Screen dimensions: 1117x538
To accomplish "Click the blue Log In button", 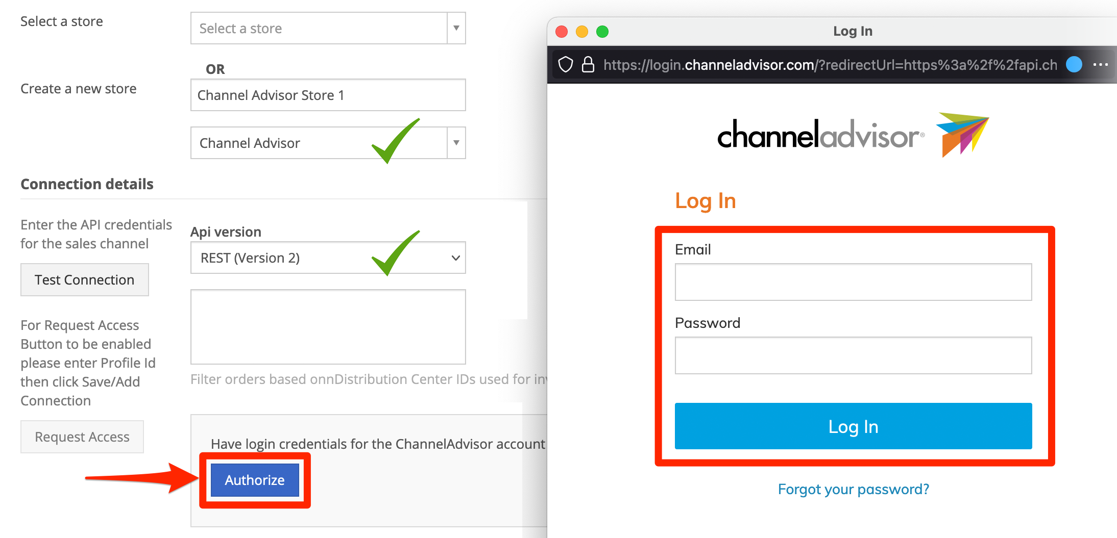I will click(x=853, y=426).
